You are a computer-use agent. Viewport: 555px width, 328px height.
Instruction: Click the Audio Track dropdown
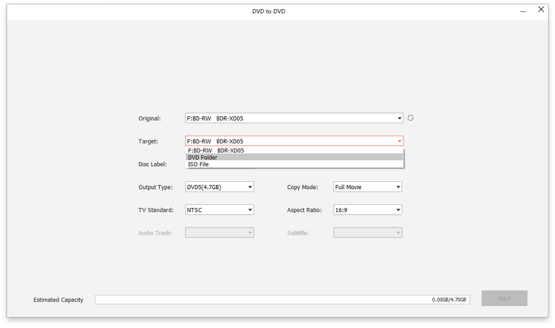[219, 233]
